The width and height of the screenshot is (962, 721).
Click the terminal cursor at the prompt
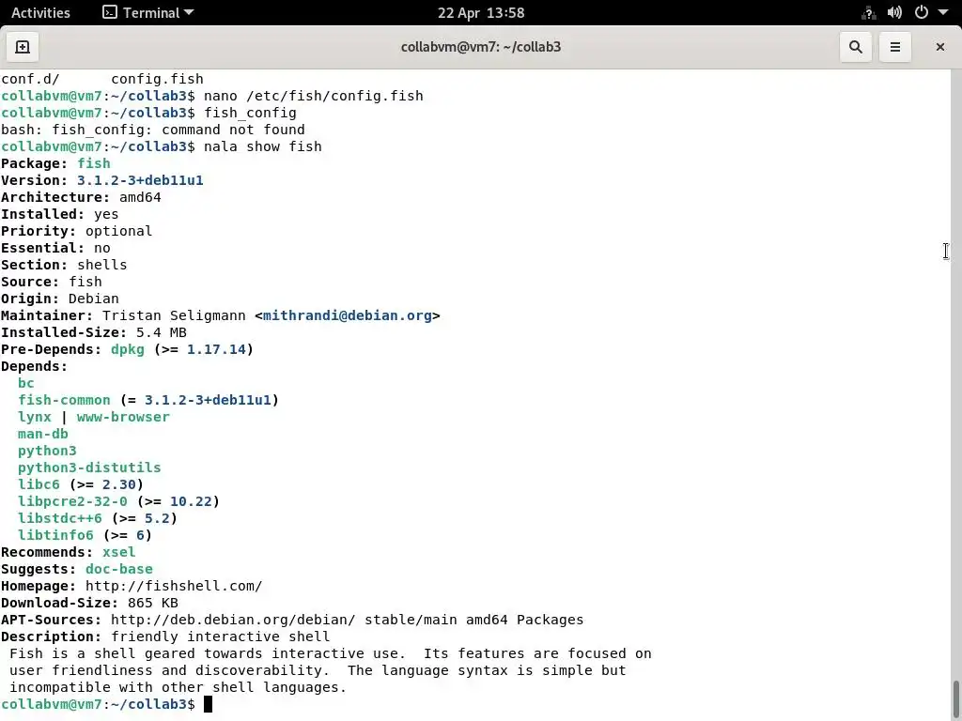[x=208, y=704]
